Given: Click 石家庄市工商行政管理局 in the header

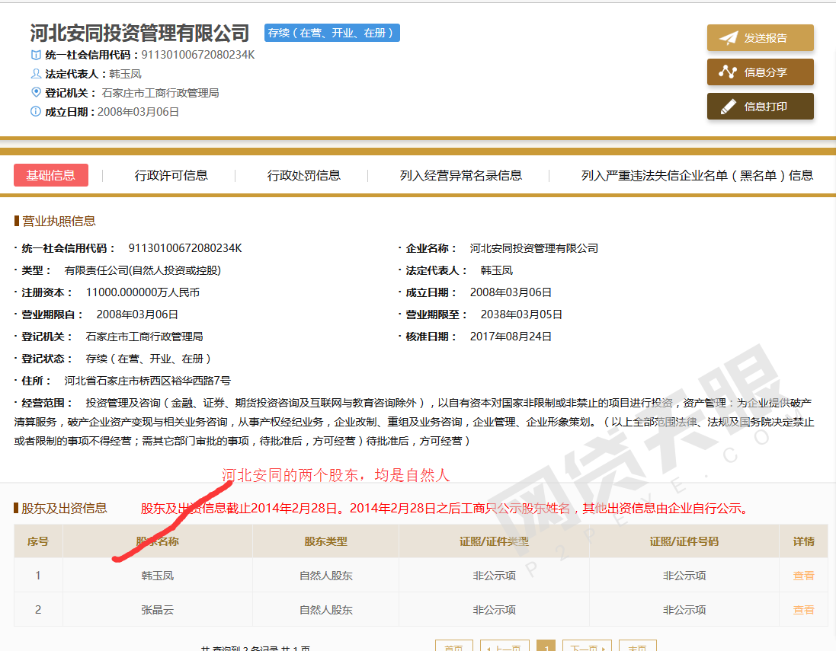Looking at the screenshot, I should (x=160, y=93).
